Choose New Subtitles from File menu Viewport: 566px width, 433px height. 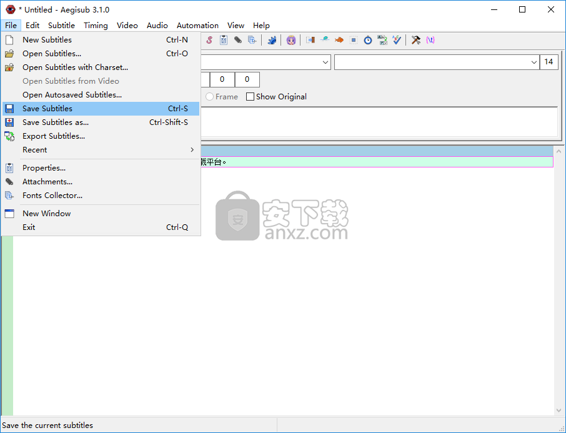pyautogui.click(x=101, y=40)
